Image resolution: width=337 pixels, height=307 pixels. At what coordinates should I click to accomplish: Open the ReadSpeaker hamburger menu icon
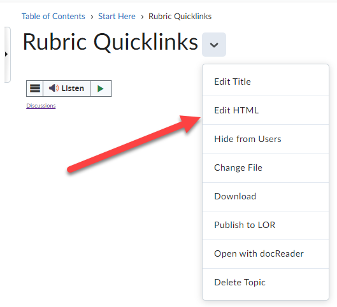coord(35,89)
